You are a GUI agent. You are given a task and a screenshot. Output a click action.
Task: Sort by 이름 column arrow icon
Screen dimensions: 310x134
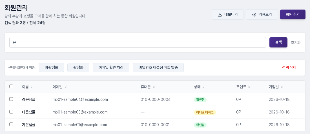(x=32, y=87)
